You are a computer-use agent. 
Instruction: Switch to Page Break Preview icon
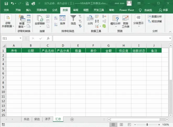point(129,125)
